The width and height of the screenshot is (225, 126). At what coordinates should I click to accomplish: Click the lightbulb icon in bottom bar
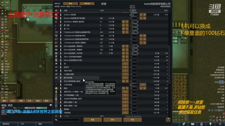[x=210, y=124]
